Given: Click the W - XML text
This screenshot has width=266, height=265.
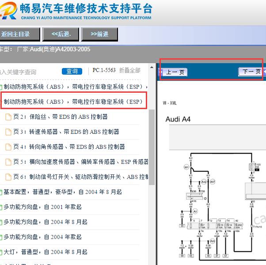Looking at the screenshot, I should click(170, 103).
